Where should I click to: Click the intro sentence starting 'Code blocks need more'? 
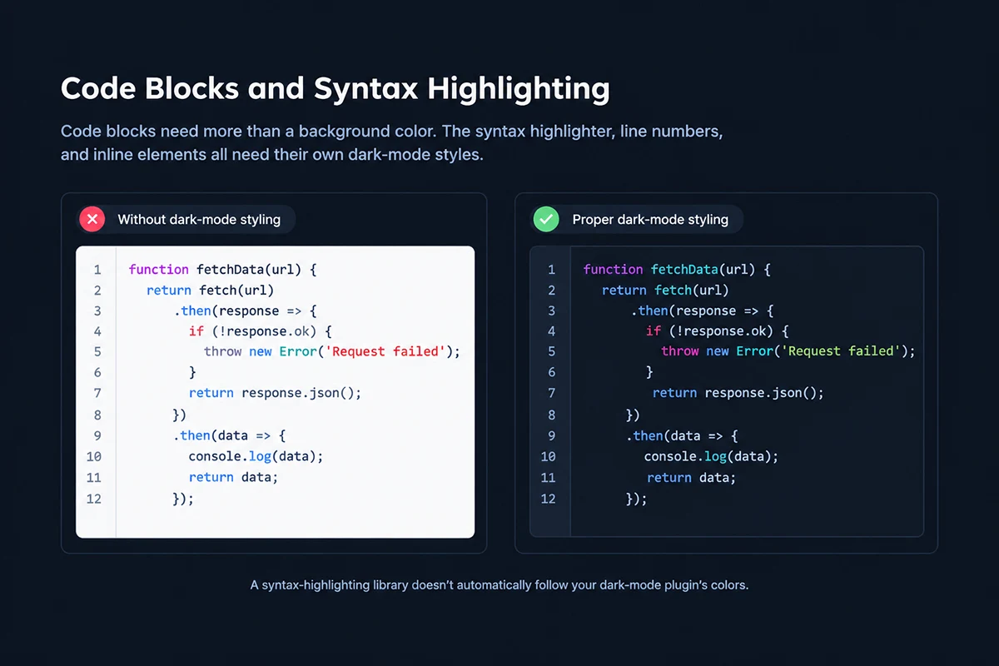(391, 142)
